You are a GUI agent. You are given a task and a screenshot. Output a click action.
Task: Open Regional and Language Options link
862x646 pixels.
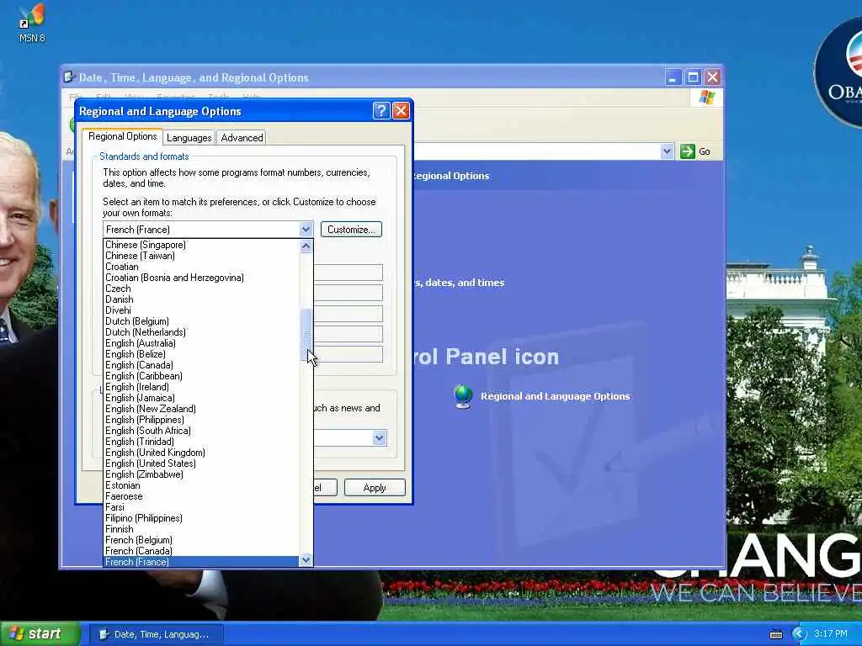point(556,397)
